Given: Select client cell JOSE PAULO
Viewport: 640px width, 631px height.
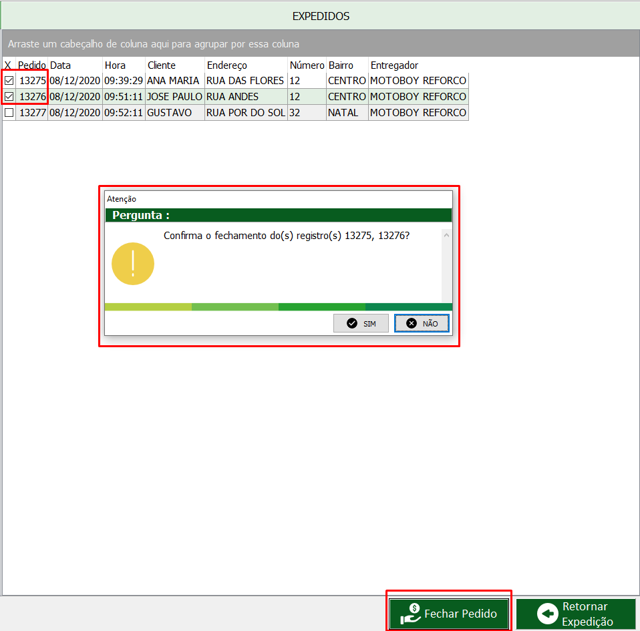Looking at the screenshot, I should point(174,97).
